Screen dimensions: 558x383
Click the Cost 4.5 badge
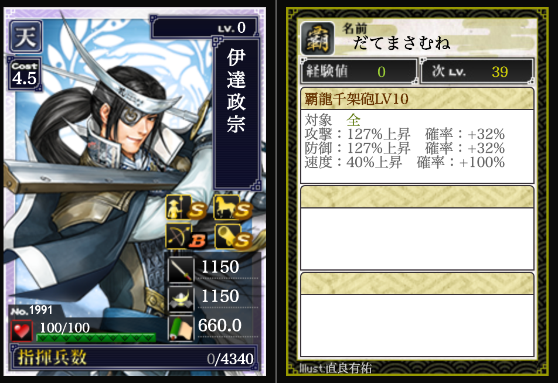[25, 74]
